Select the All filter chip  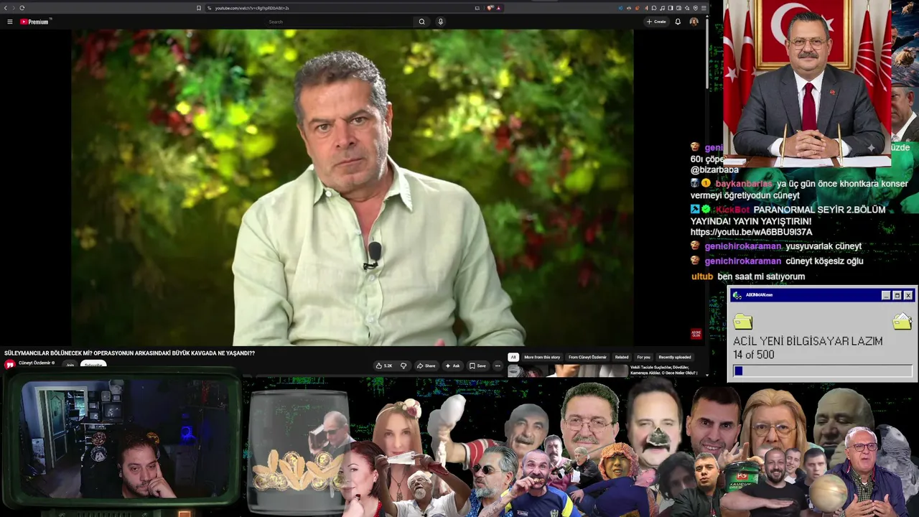coord(513,357)
